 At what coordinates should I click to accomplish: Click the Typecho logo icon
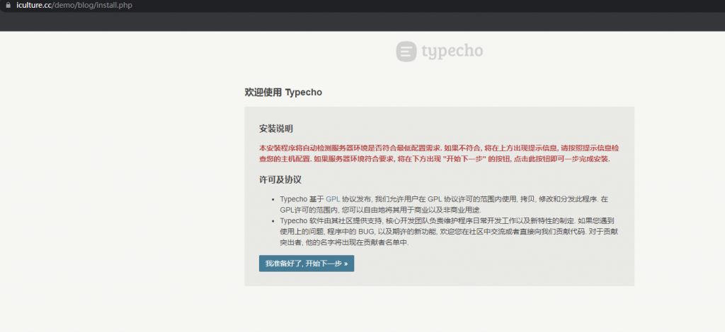(406, 51)
